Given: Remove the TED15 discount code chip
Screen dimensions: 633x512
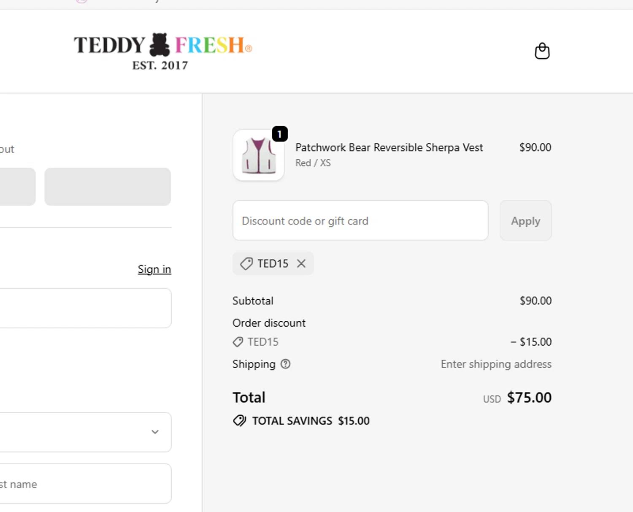Looking at the screenshot, I should 301,263.
